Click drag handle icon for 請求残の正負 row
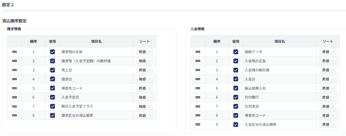Image resolution: width=346 pixels, height=136 pixels. coord(15,52)
